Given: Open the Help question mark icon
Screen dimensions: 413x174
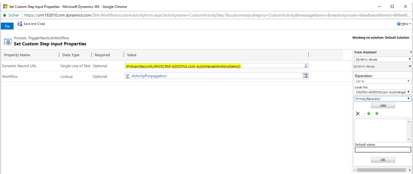Looking at the screenshot, I should (x=399, y=24).
